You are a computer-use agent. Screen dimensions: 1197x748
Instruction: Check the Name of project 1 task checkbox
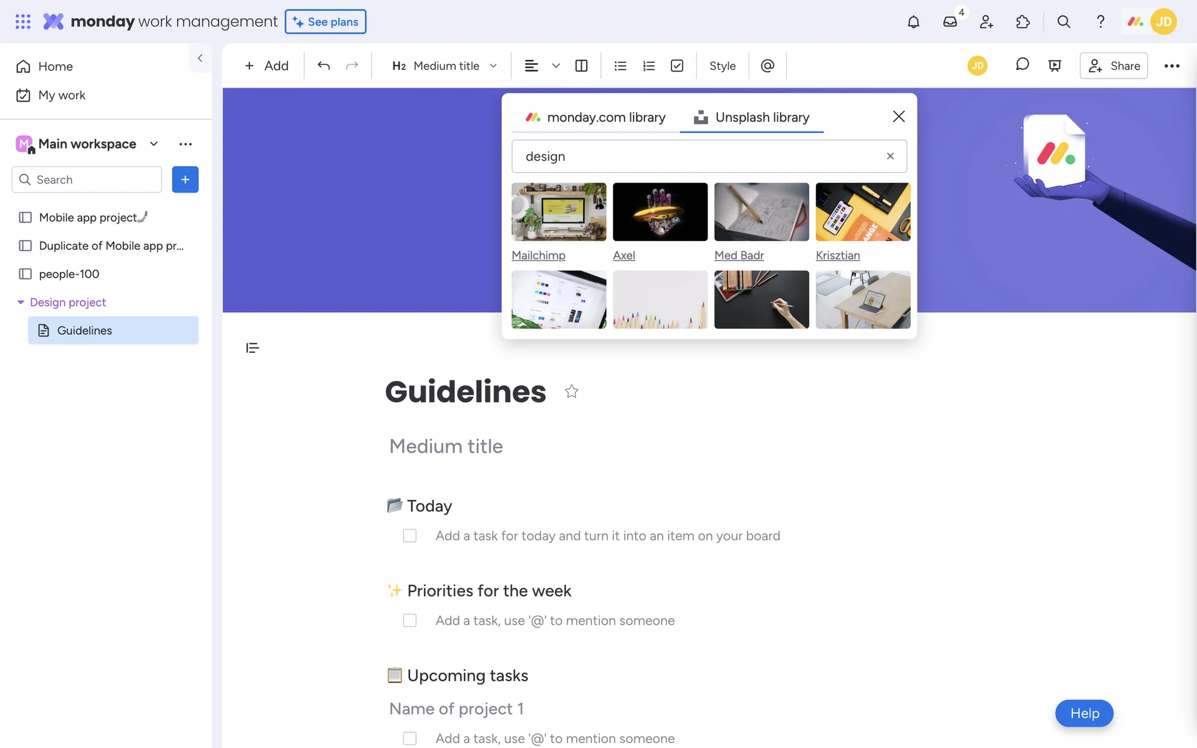click(410, 738)
